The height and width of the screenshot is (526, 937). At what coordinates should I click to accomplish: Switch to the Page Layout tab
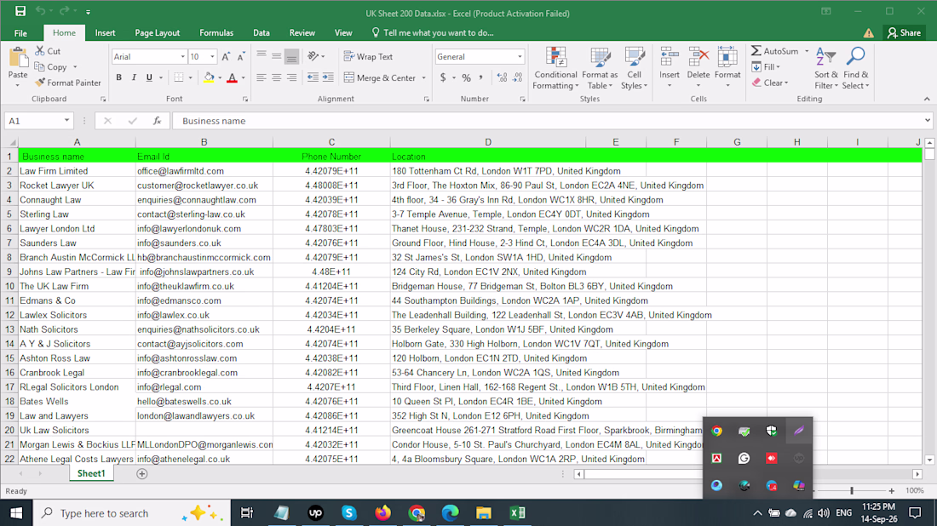[158, 33]
